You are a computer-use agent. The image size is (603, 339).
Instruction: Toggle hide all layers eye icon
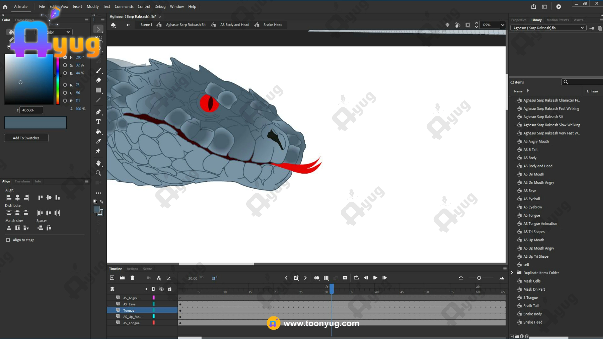point(161,289)
